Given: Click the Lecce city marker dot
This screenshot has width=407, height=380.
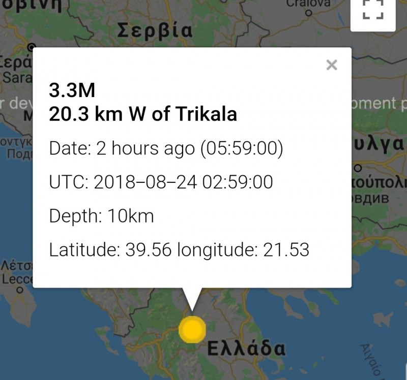Looking at the screenshot, I should tap(19, 291).
